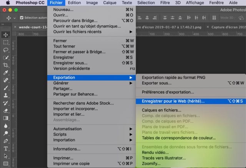Image resolution: width=246 pixels, height=168 pixels.
Task: Select the Move tool in the toolbox
Action: point(6,35)
